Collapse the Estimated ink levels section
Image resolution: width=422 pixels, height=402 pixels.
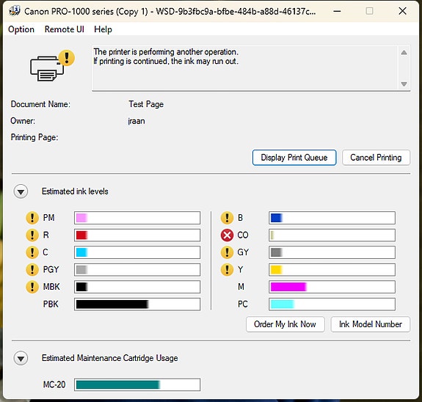click(x=21, y=191)
